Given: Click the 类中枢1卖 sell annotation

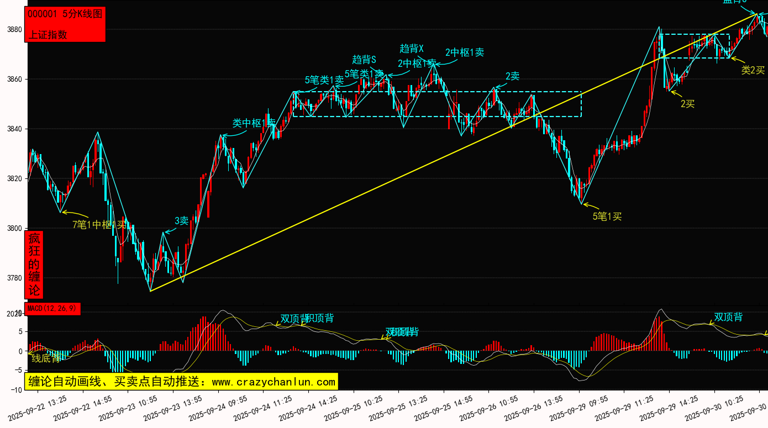Looking at the screenshot, I should 253,123.
